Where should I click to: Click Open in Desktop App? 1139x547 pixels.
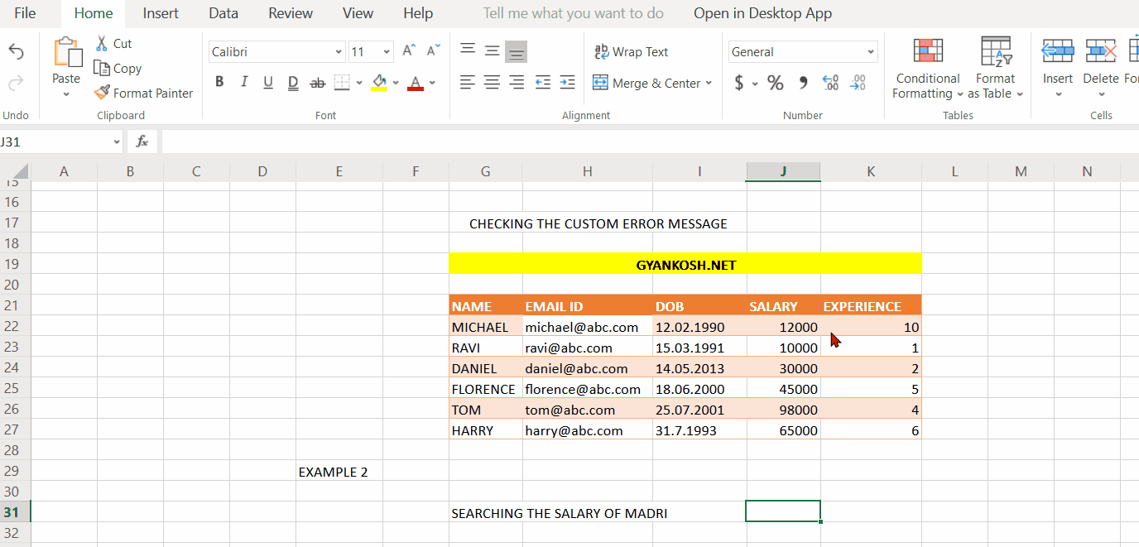[762, 13]
